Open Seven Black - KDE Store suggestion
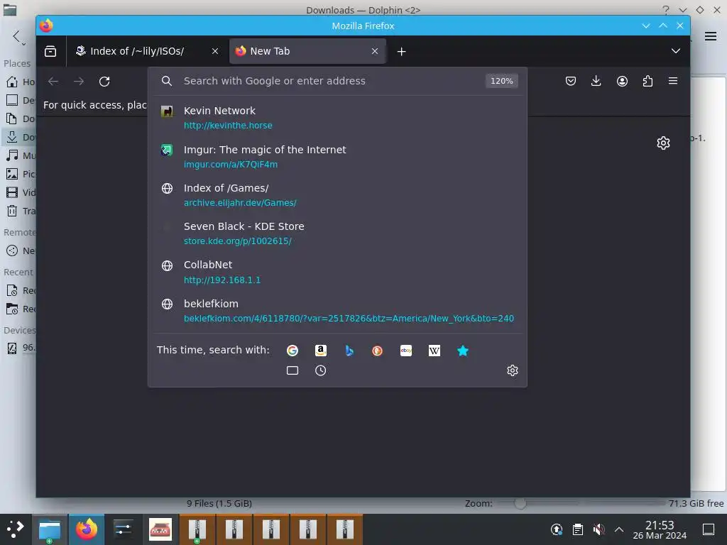Image resolution: width=727 pixels, height=545 pixels. click(337, 233)
